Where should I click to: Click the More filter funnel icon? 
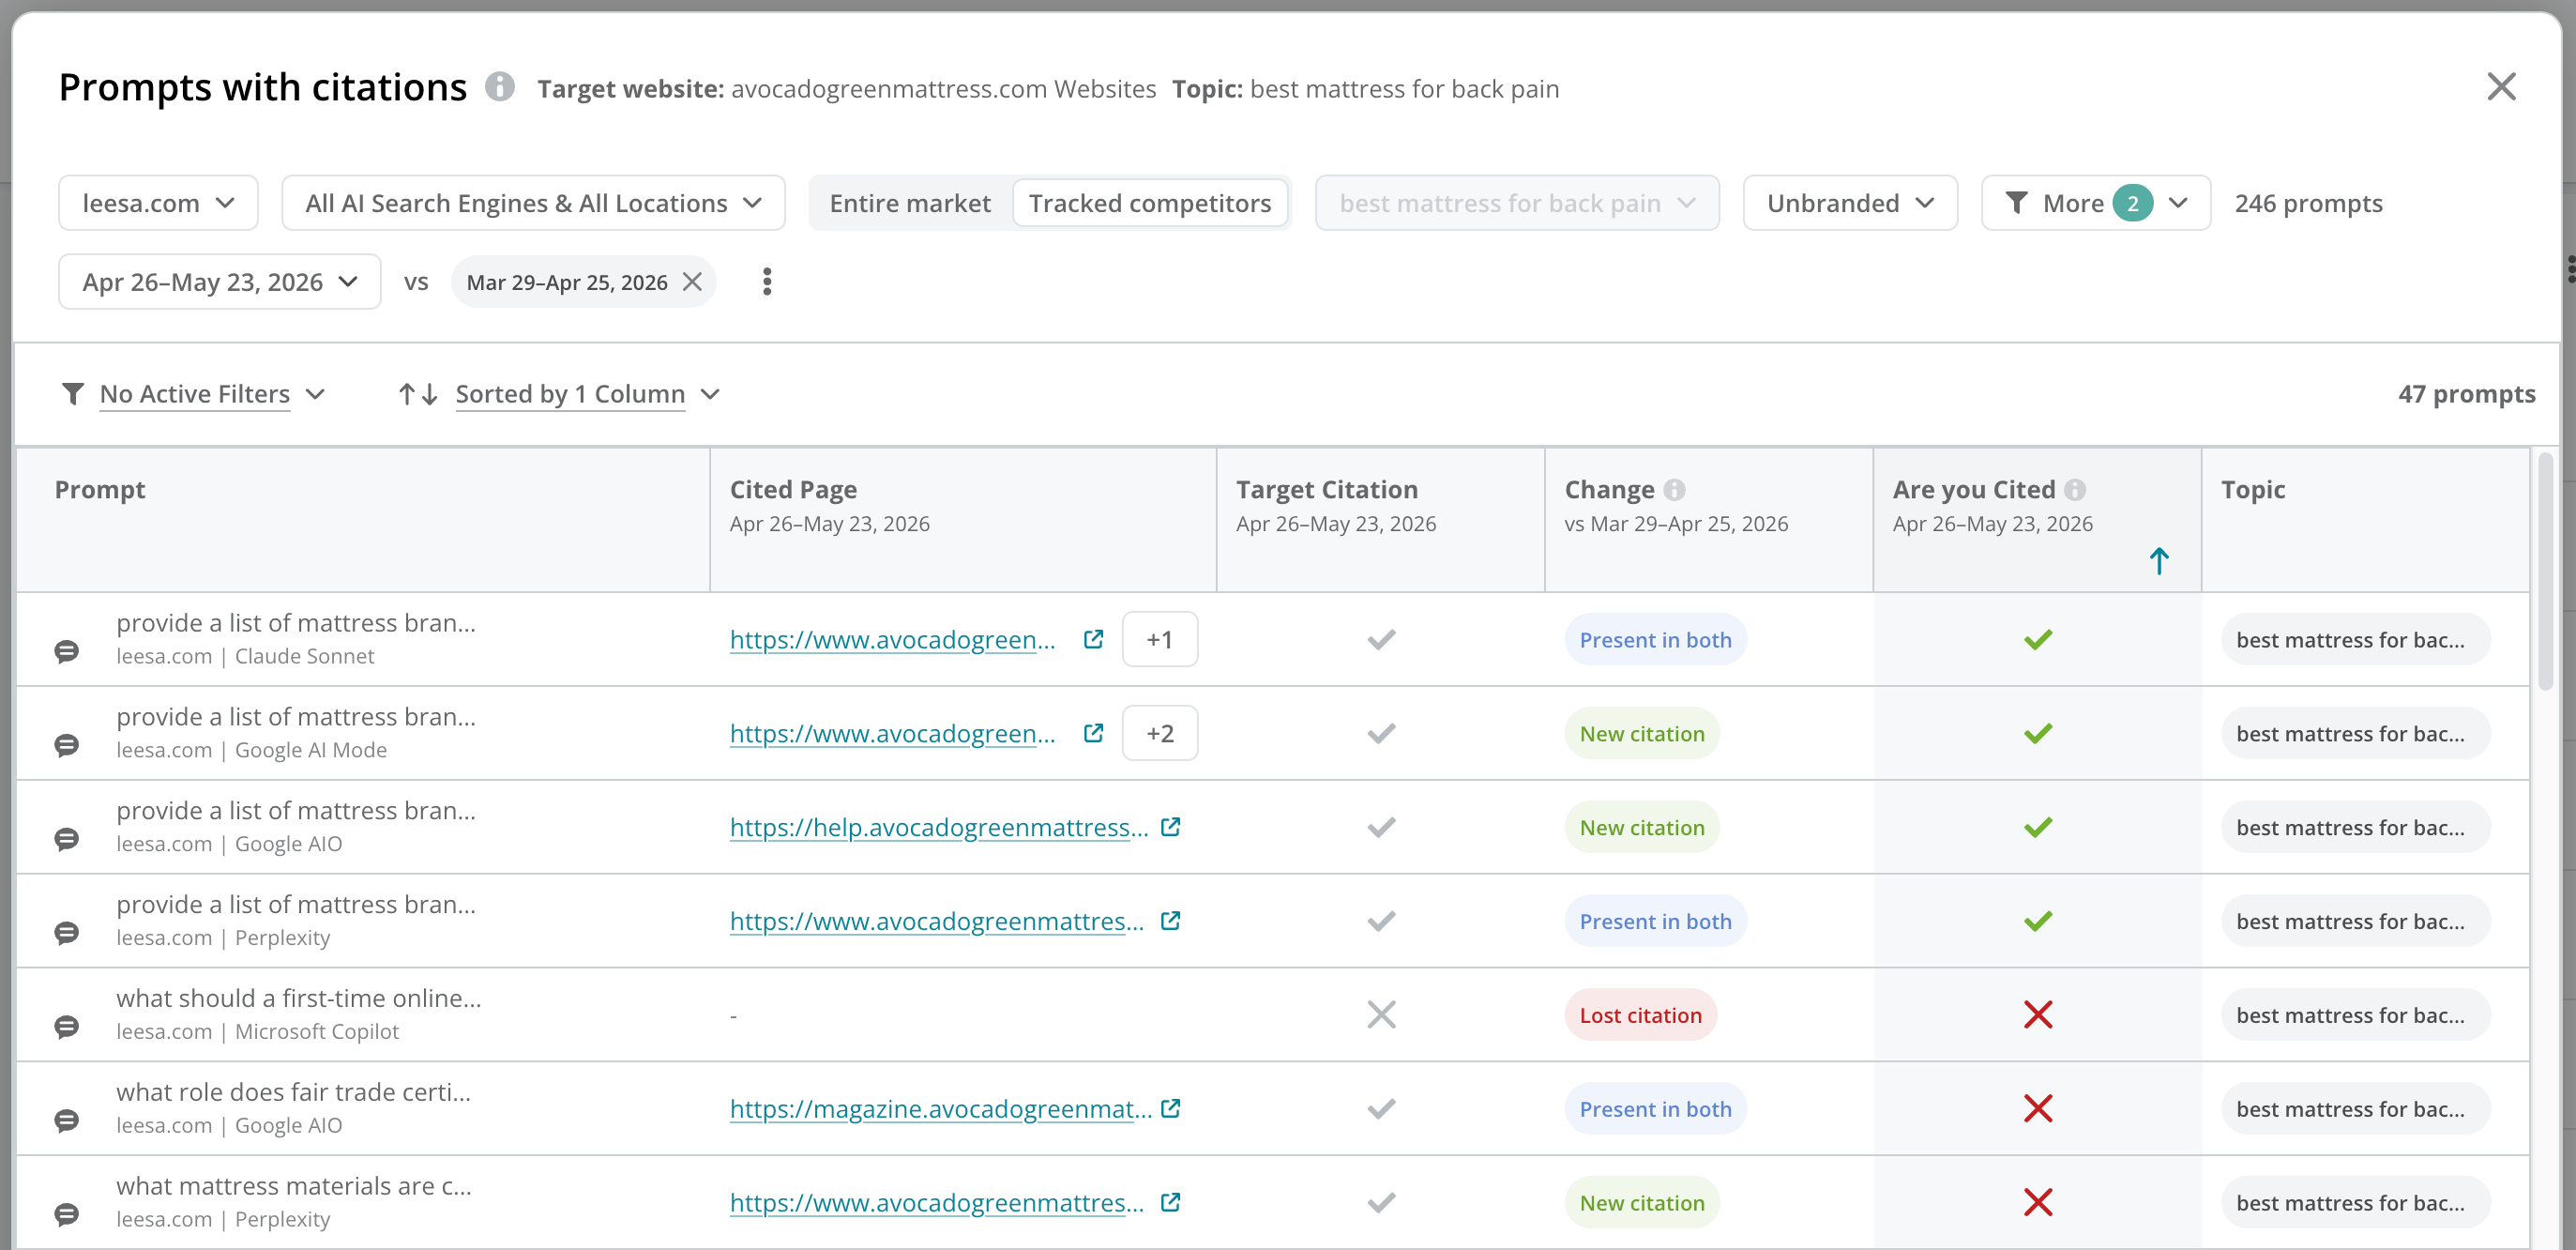pos(2016,203)
